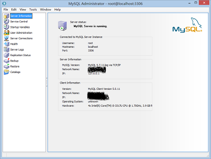Click the username value root
The height and width of the screenshot is (159, 211).
(x=90, y=43)
